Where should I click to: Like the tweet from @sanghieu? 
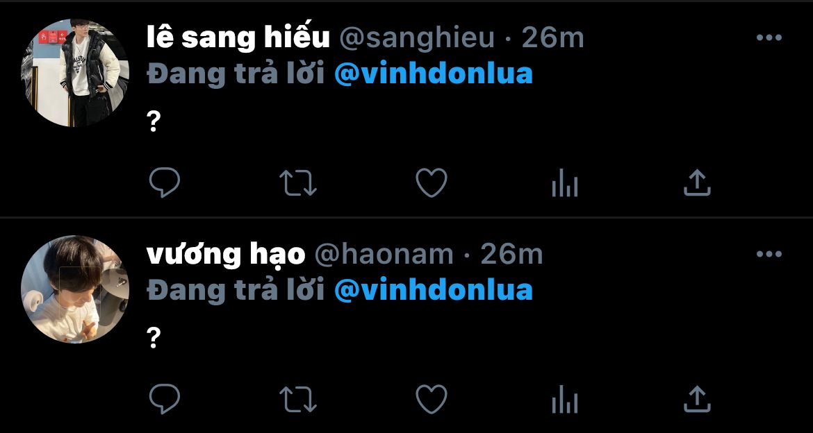coord(432,182)
